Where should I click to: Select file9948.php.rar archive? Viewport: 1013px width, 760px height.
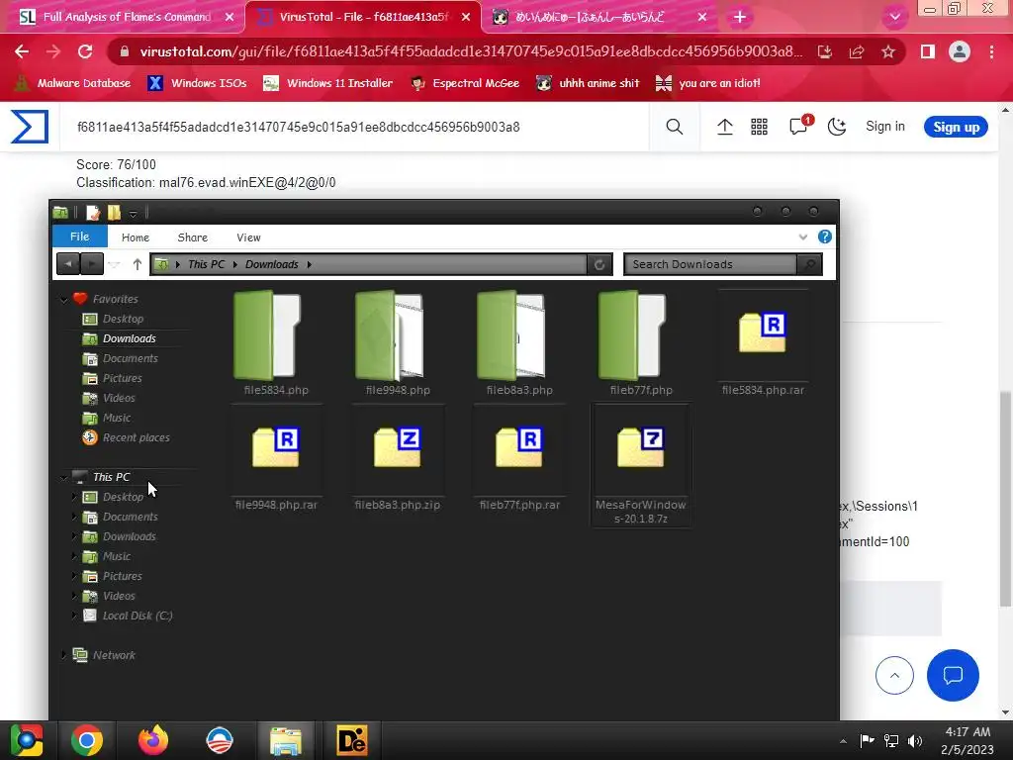click(276, 458)
